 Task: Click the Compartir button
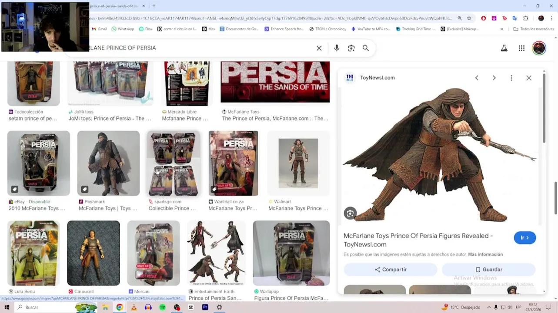click(x=390, y=270)
